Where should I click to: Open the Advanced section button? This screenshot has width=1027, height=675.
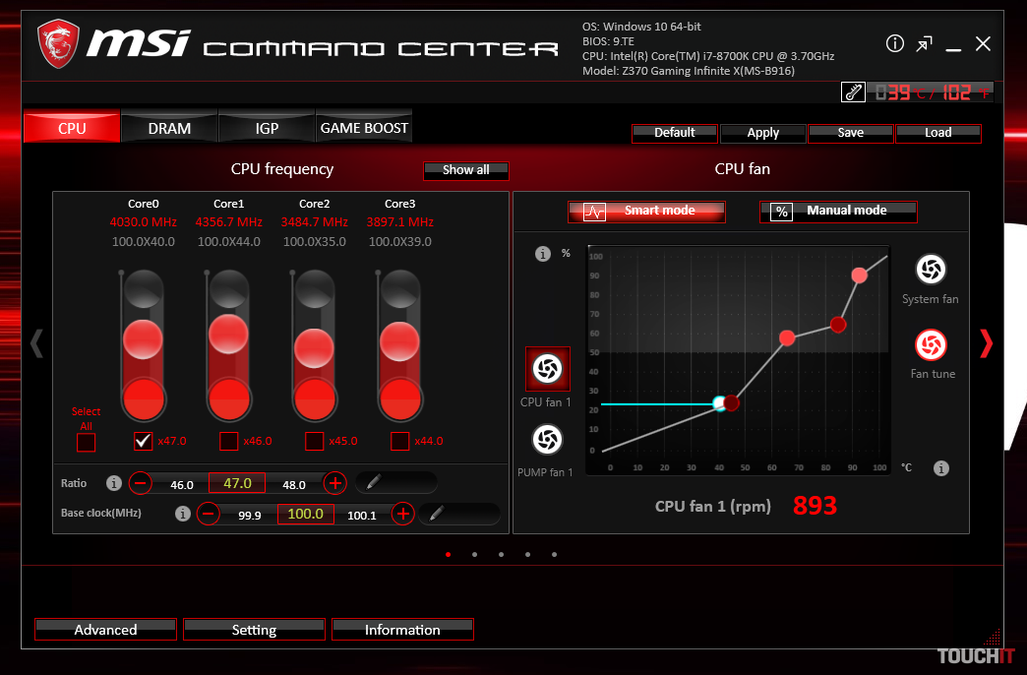point(105,630)
